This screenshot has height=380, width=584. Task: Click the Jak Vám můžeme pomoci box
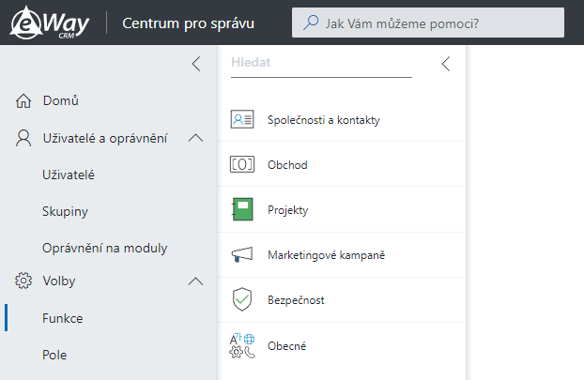[x=428, y=23]
